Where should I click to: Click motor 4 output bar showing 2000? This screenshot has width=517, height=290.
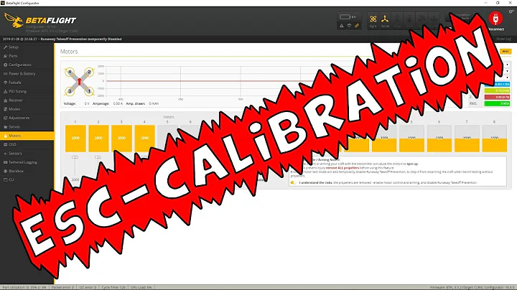coord(145,139)
